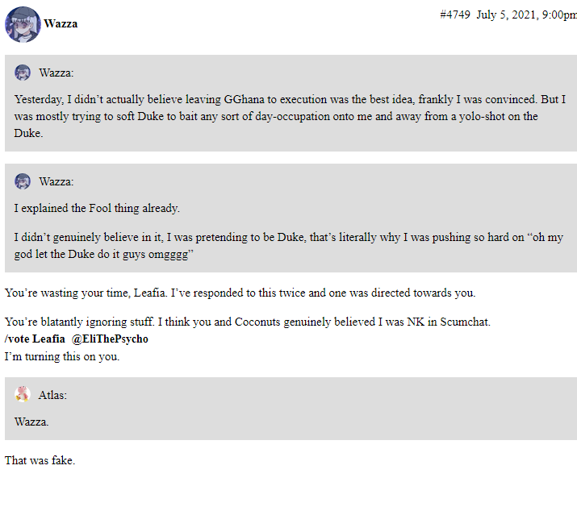Click the 'You're blatantly ignoring stuff' sentence

pos(247,322)
